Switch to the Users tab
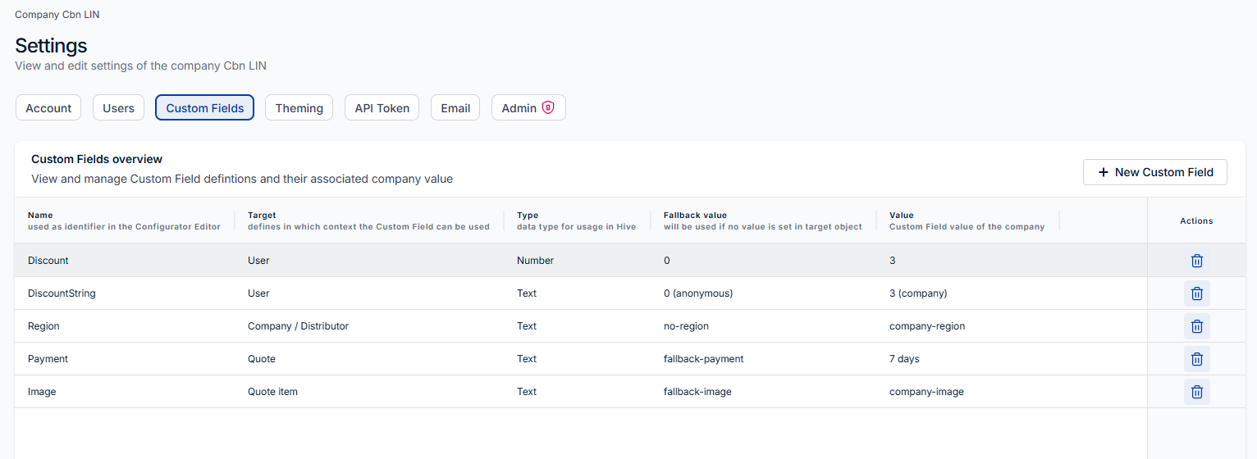1257x459 pixels. pyautogui.click(x=118, y=108)
